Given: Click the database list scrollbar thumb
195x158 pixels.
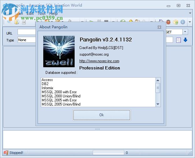Looking at the screenshot, I should coord(158,88).
